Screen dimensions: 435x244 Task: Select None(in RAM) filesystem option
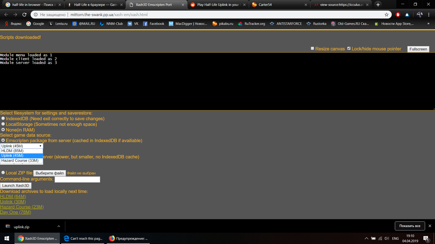click(3, 130)
